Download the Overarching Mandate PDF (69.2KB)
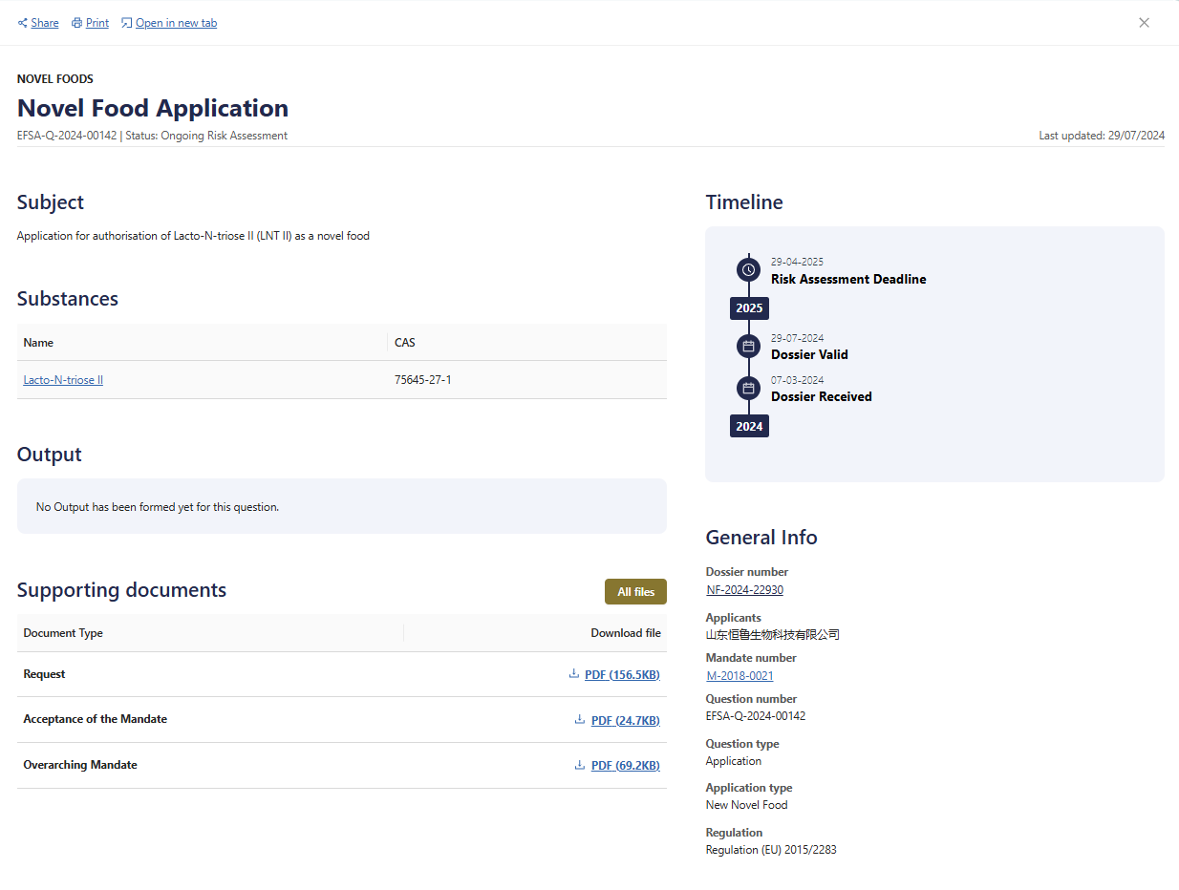 click(626, 766)
